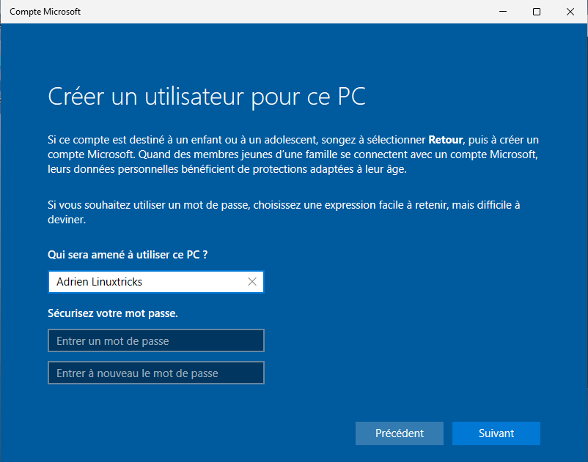Maximize the dialog window
The height and width of the screenshot is (462, 588).
click(536, 12)
